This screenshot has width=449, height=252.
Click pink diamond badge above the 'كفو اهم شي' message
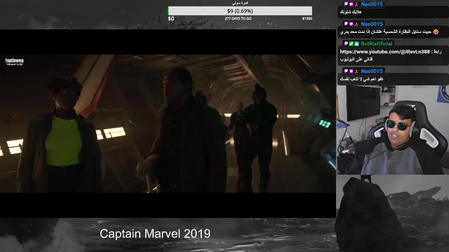pyautogui.click(x=351, y=71)
